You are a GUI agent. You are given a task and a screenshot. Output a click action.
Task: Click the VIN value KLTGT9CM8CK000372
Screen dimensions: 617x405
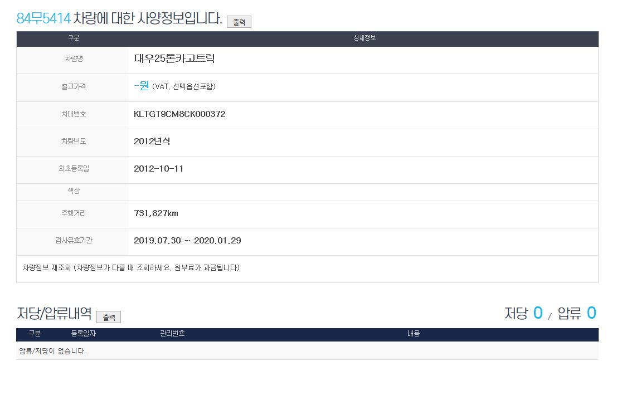coord(179,114)
